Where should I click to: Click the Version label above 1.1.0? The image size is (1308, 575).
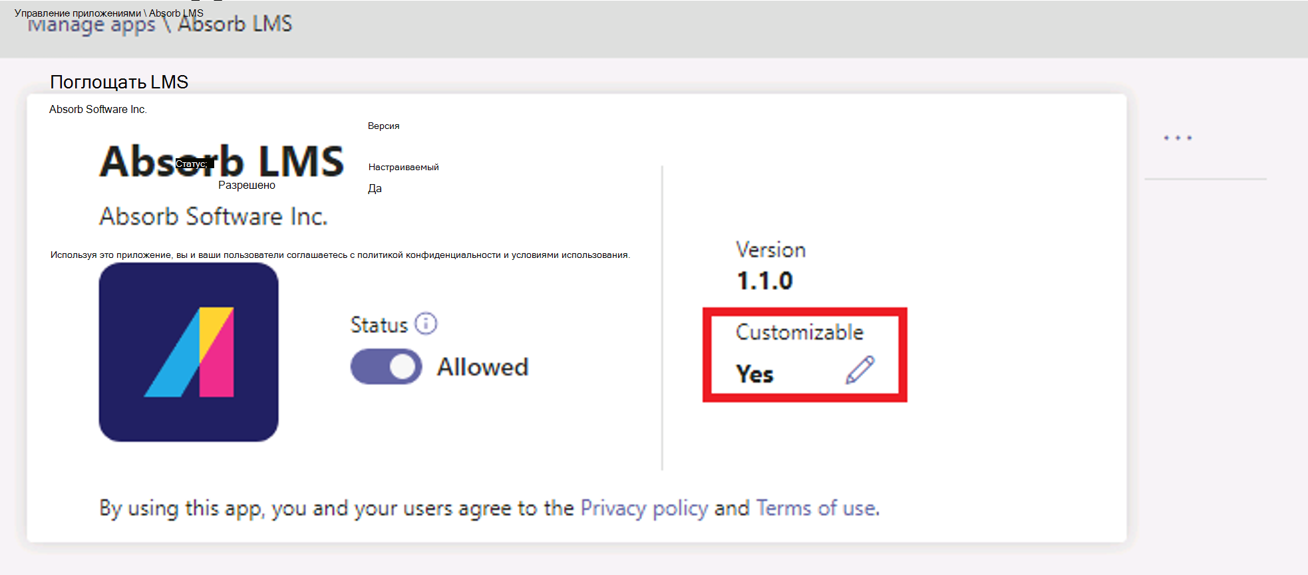point(770,250)
